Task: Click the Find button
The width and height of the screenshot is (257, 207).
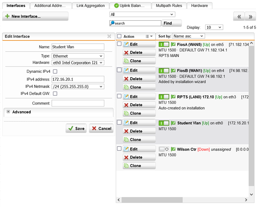Action: click(172, 23)
